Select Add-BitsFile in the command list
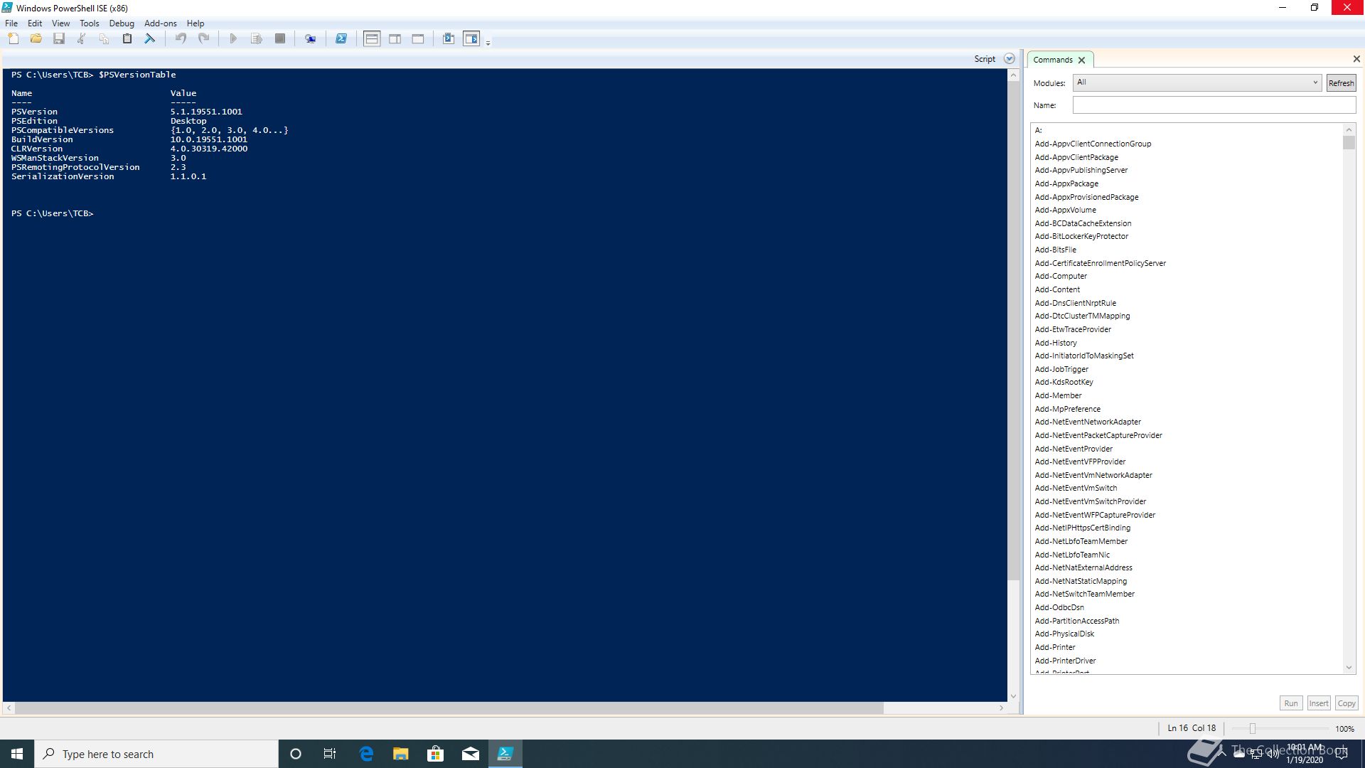This screenshot has height=768, width=1365. tap(1055, 250)
